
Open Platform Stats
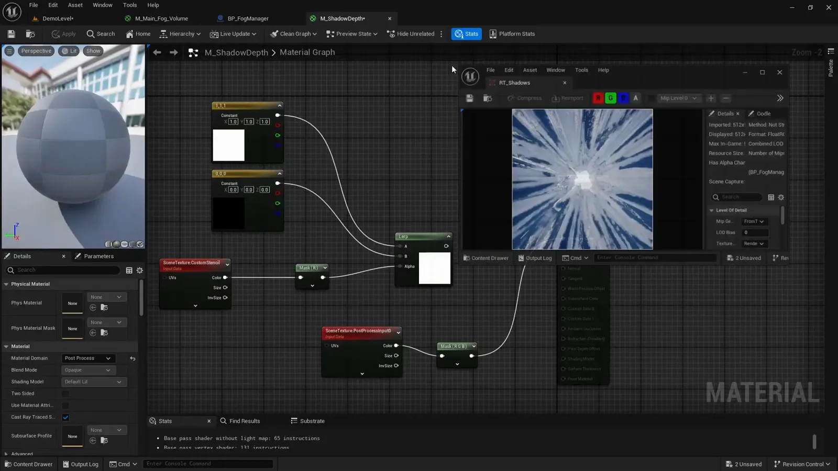pyautogui.click(x=512, y=34)
